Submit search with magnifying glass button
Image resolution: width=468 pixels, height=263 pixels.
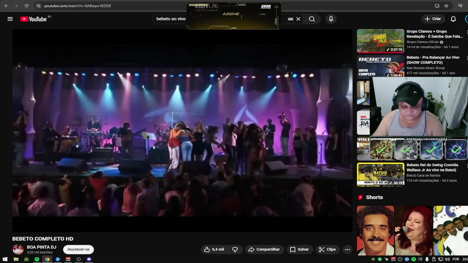point(312,19)
